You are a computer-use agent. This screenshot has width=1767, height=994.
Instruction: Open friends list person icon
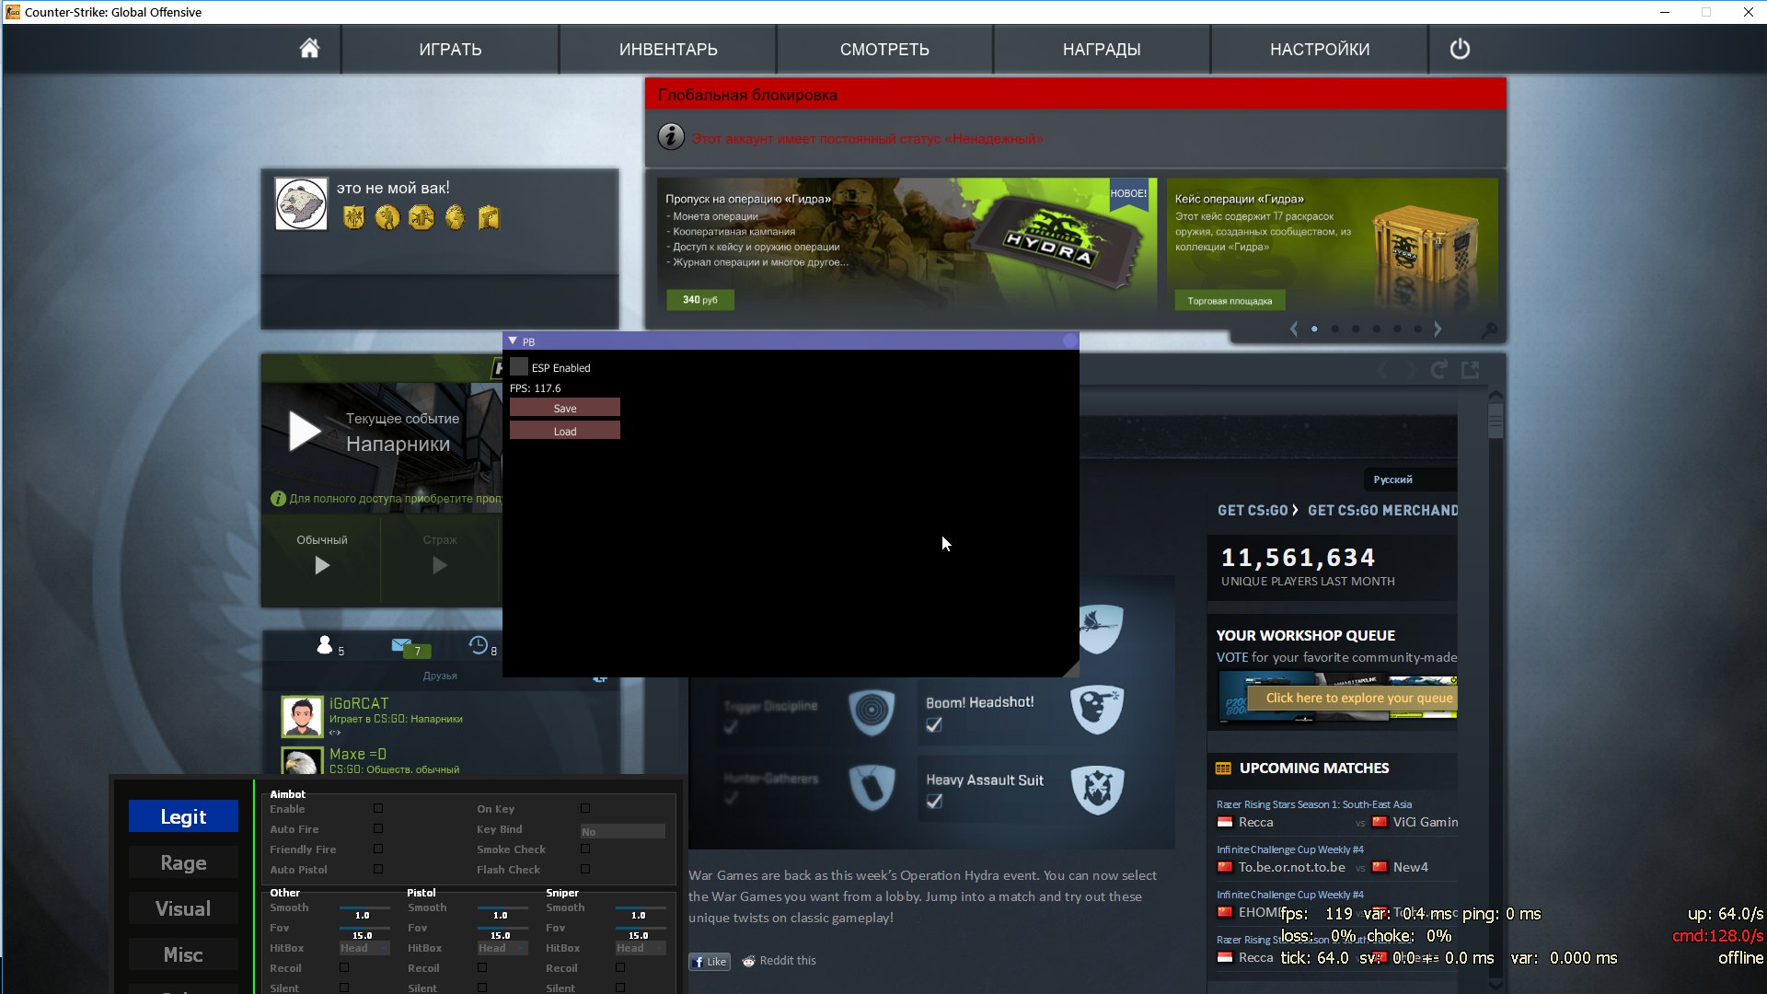(325, 645)
